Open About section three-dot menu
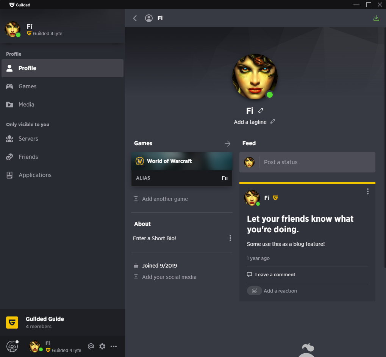This screenshot has height=357, width=386. click(x=230, y=238)
